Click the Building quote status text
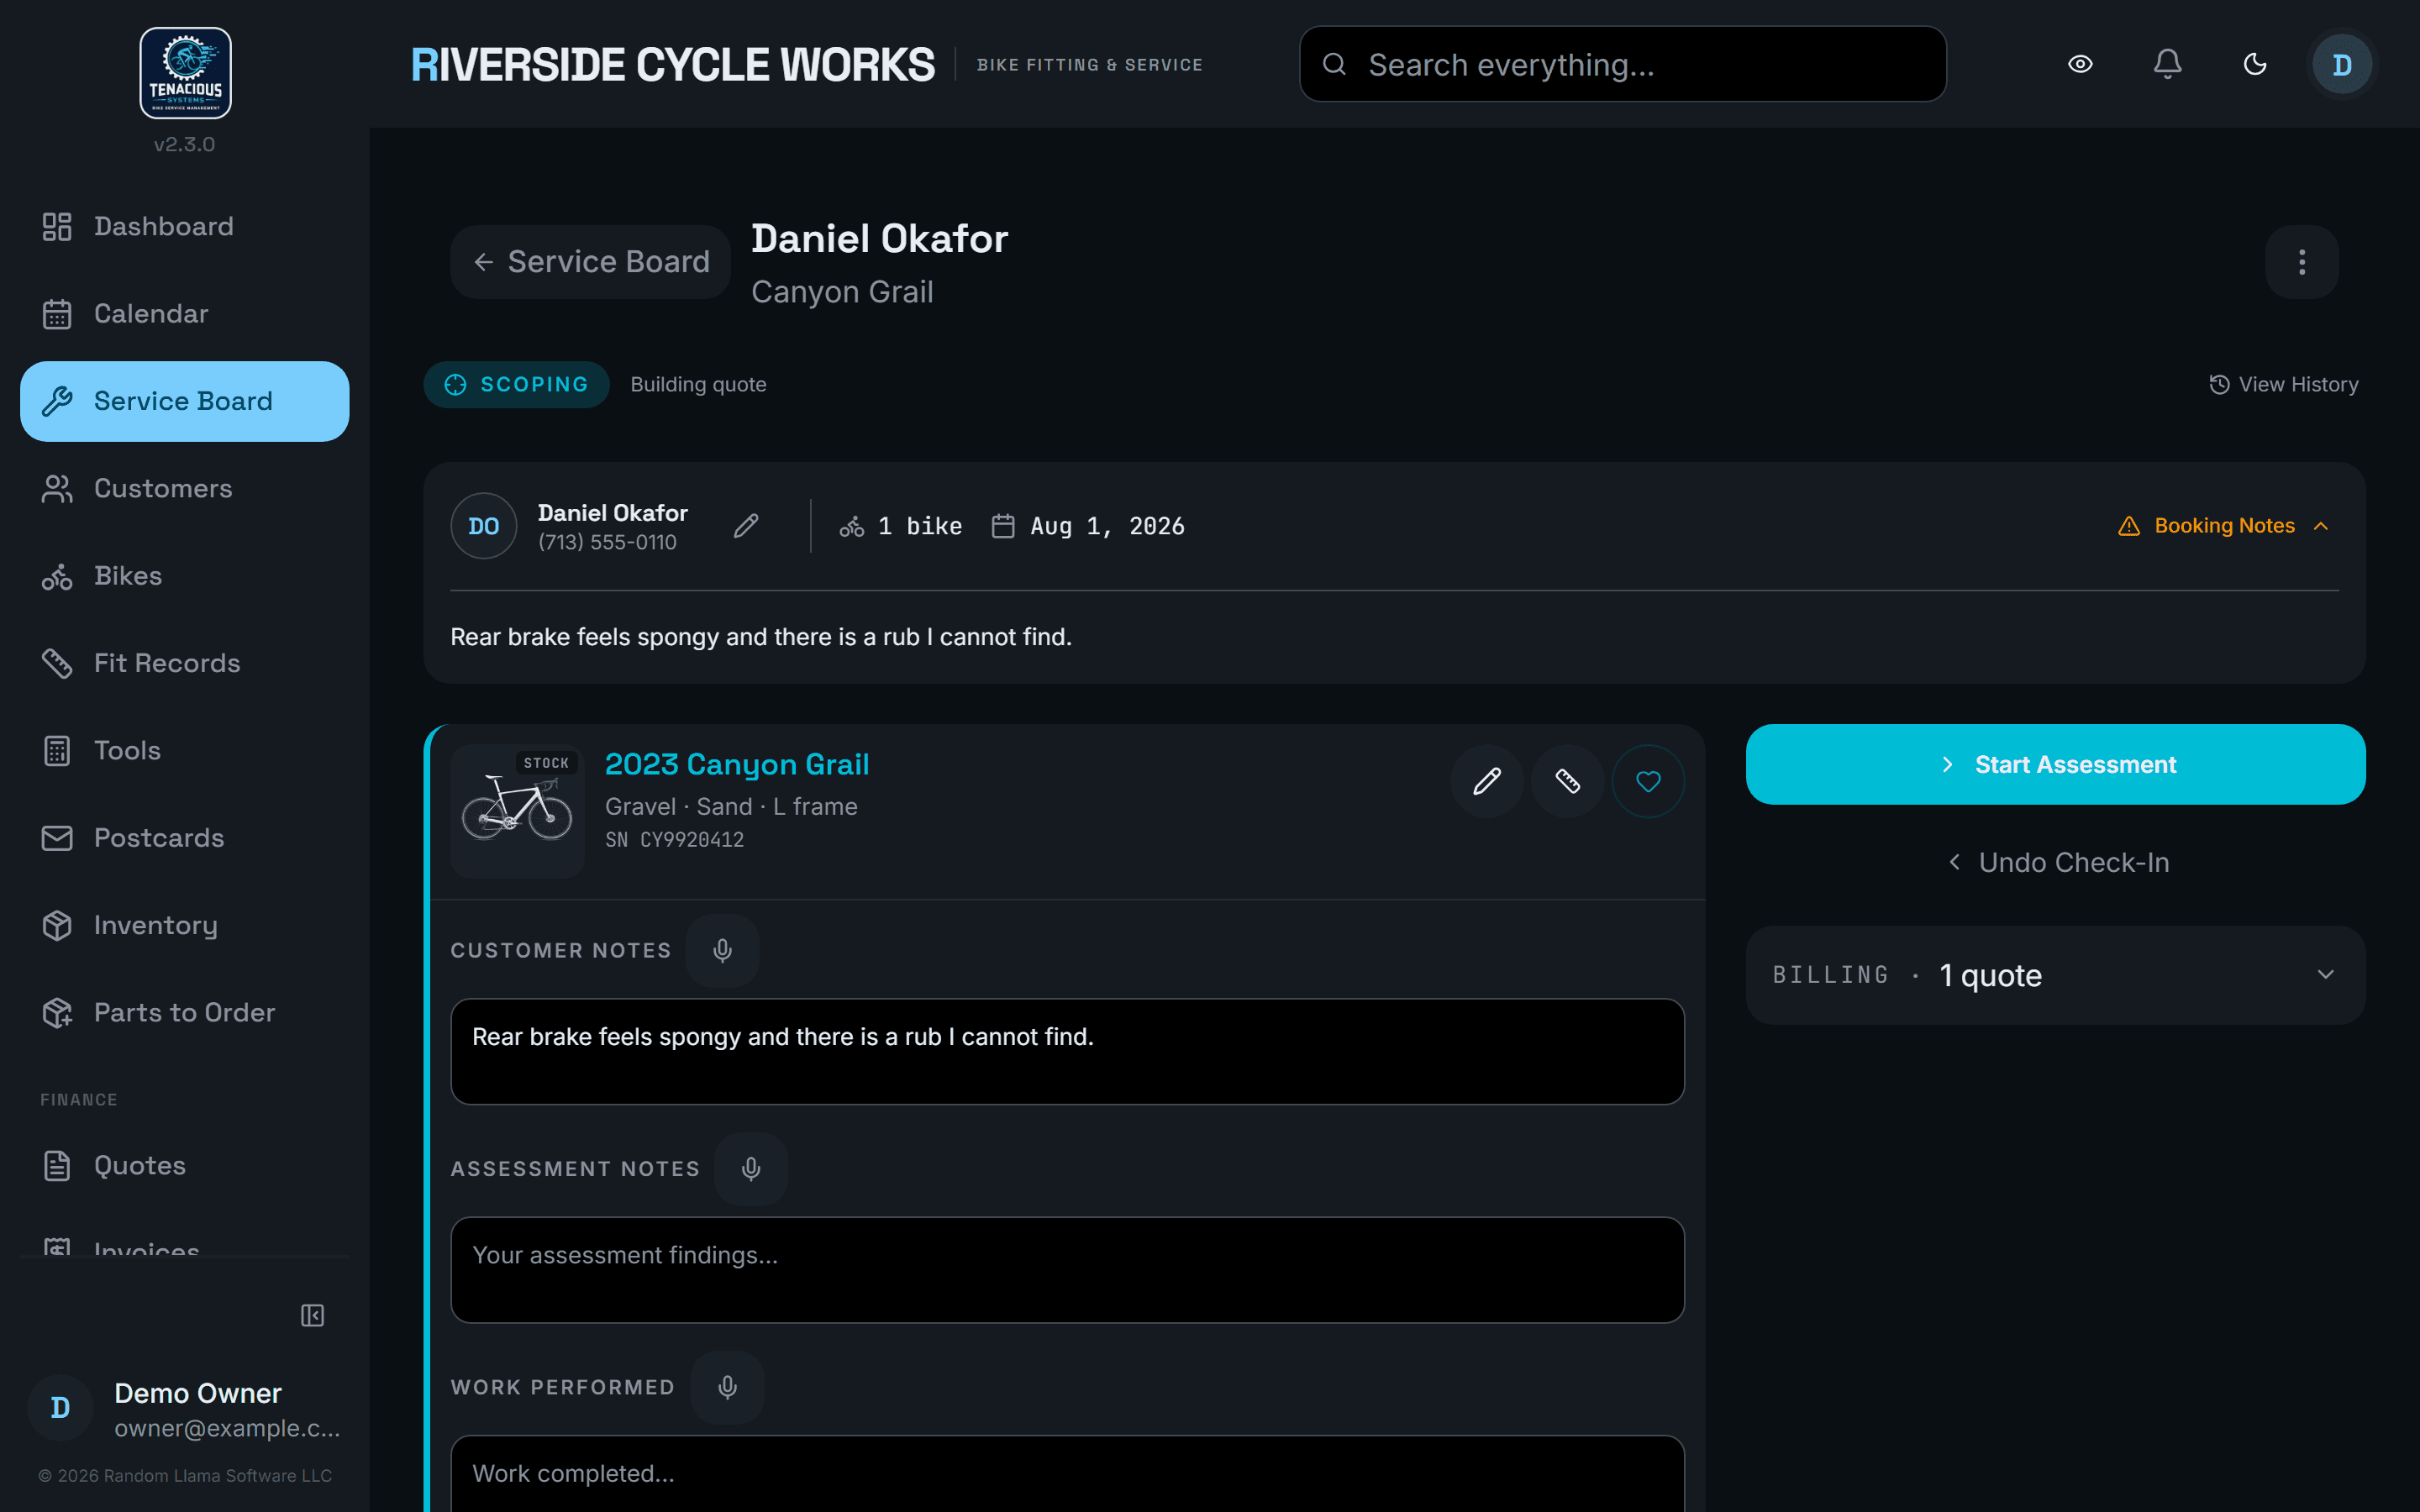The height and width of the screenshot is (1512, 2420). tap(698, 384)
